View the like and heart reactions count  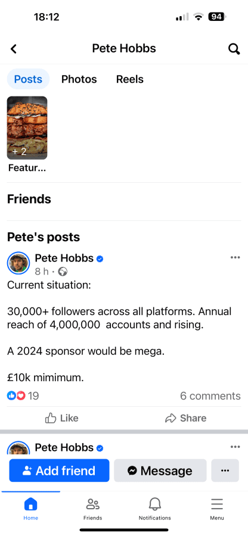pyautogui.click(x=23, y=396)
